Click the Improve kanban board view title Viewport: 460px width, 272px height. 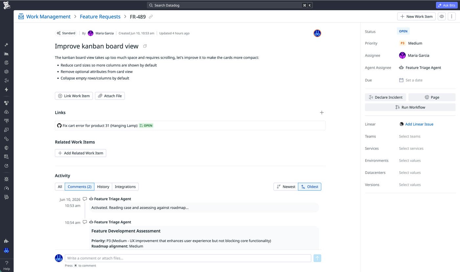97,46
